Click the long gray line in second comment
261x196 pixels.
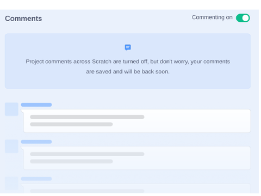coord(87,154)
